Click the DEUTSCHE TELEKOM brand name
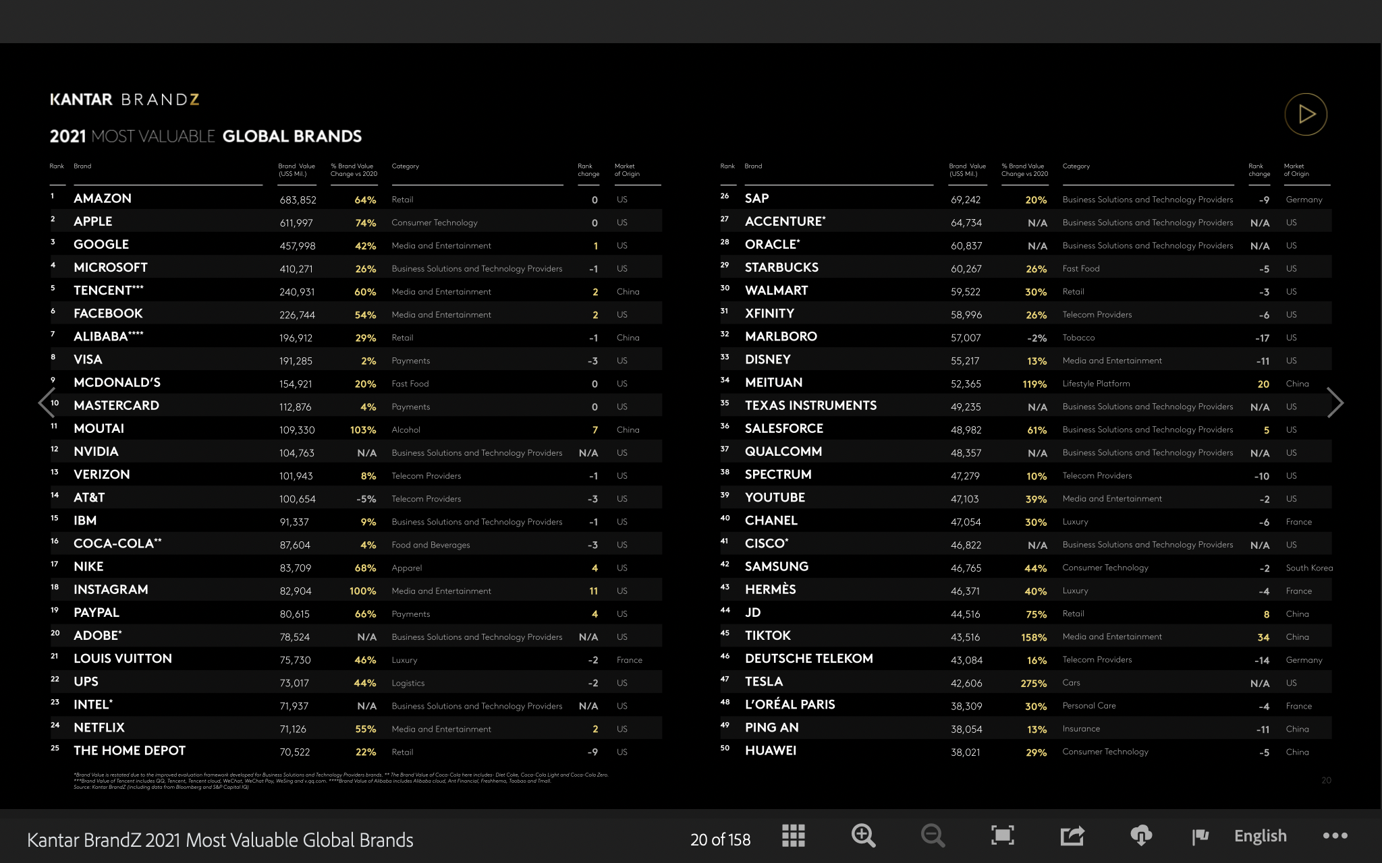The width and height of the screenshot is (1382, 863). (809, 658)
